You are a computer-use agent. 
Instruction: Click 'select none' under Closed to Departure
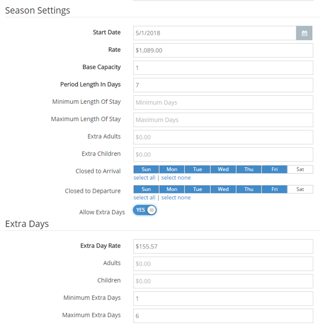pyautogui.click(x=176, y=198)
